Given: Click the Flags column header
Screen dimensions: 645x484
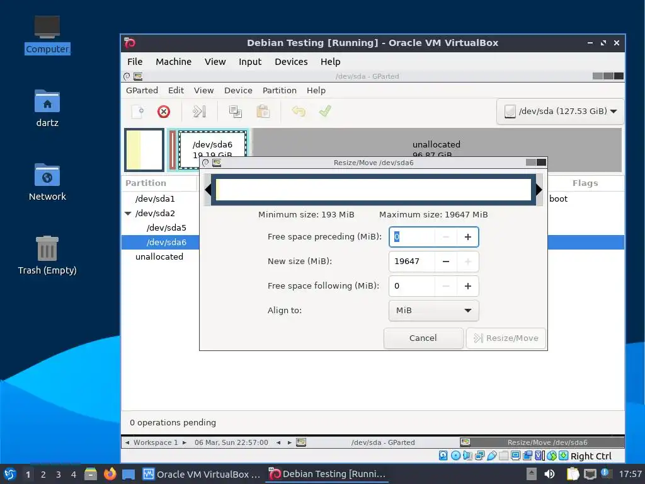Looking at the screenshot, I should pos(585,183).
